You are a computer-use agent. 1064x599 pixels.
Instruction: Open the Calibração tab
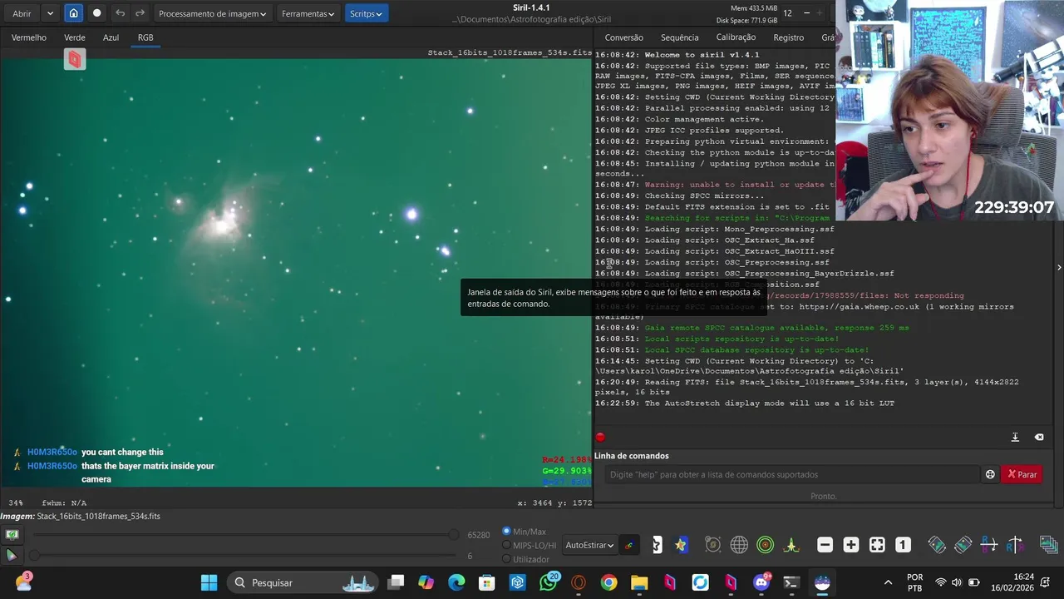pyautogui.click(x=736, y=37)
